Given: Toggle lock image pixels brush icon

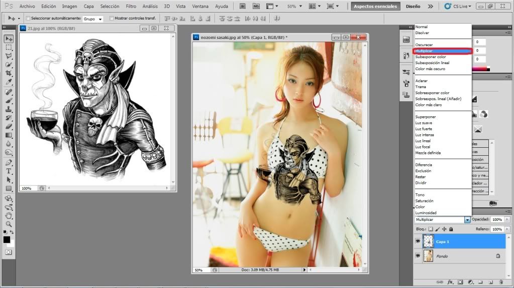Looking at the screenshot, I should [438, 229].
